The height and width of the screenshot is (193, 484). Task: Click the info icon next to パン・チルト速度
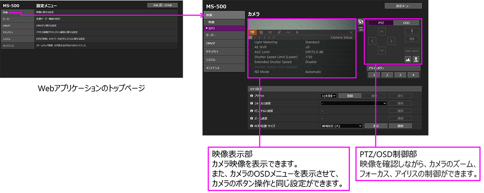[x=252, y=111]
